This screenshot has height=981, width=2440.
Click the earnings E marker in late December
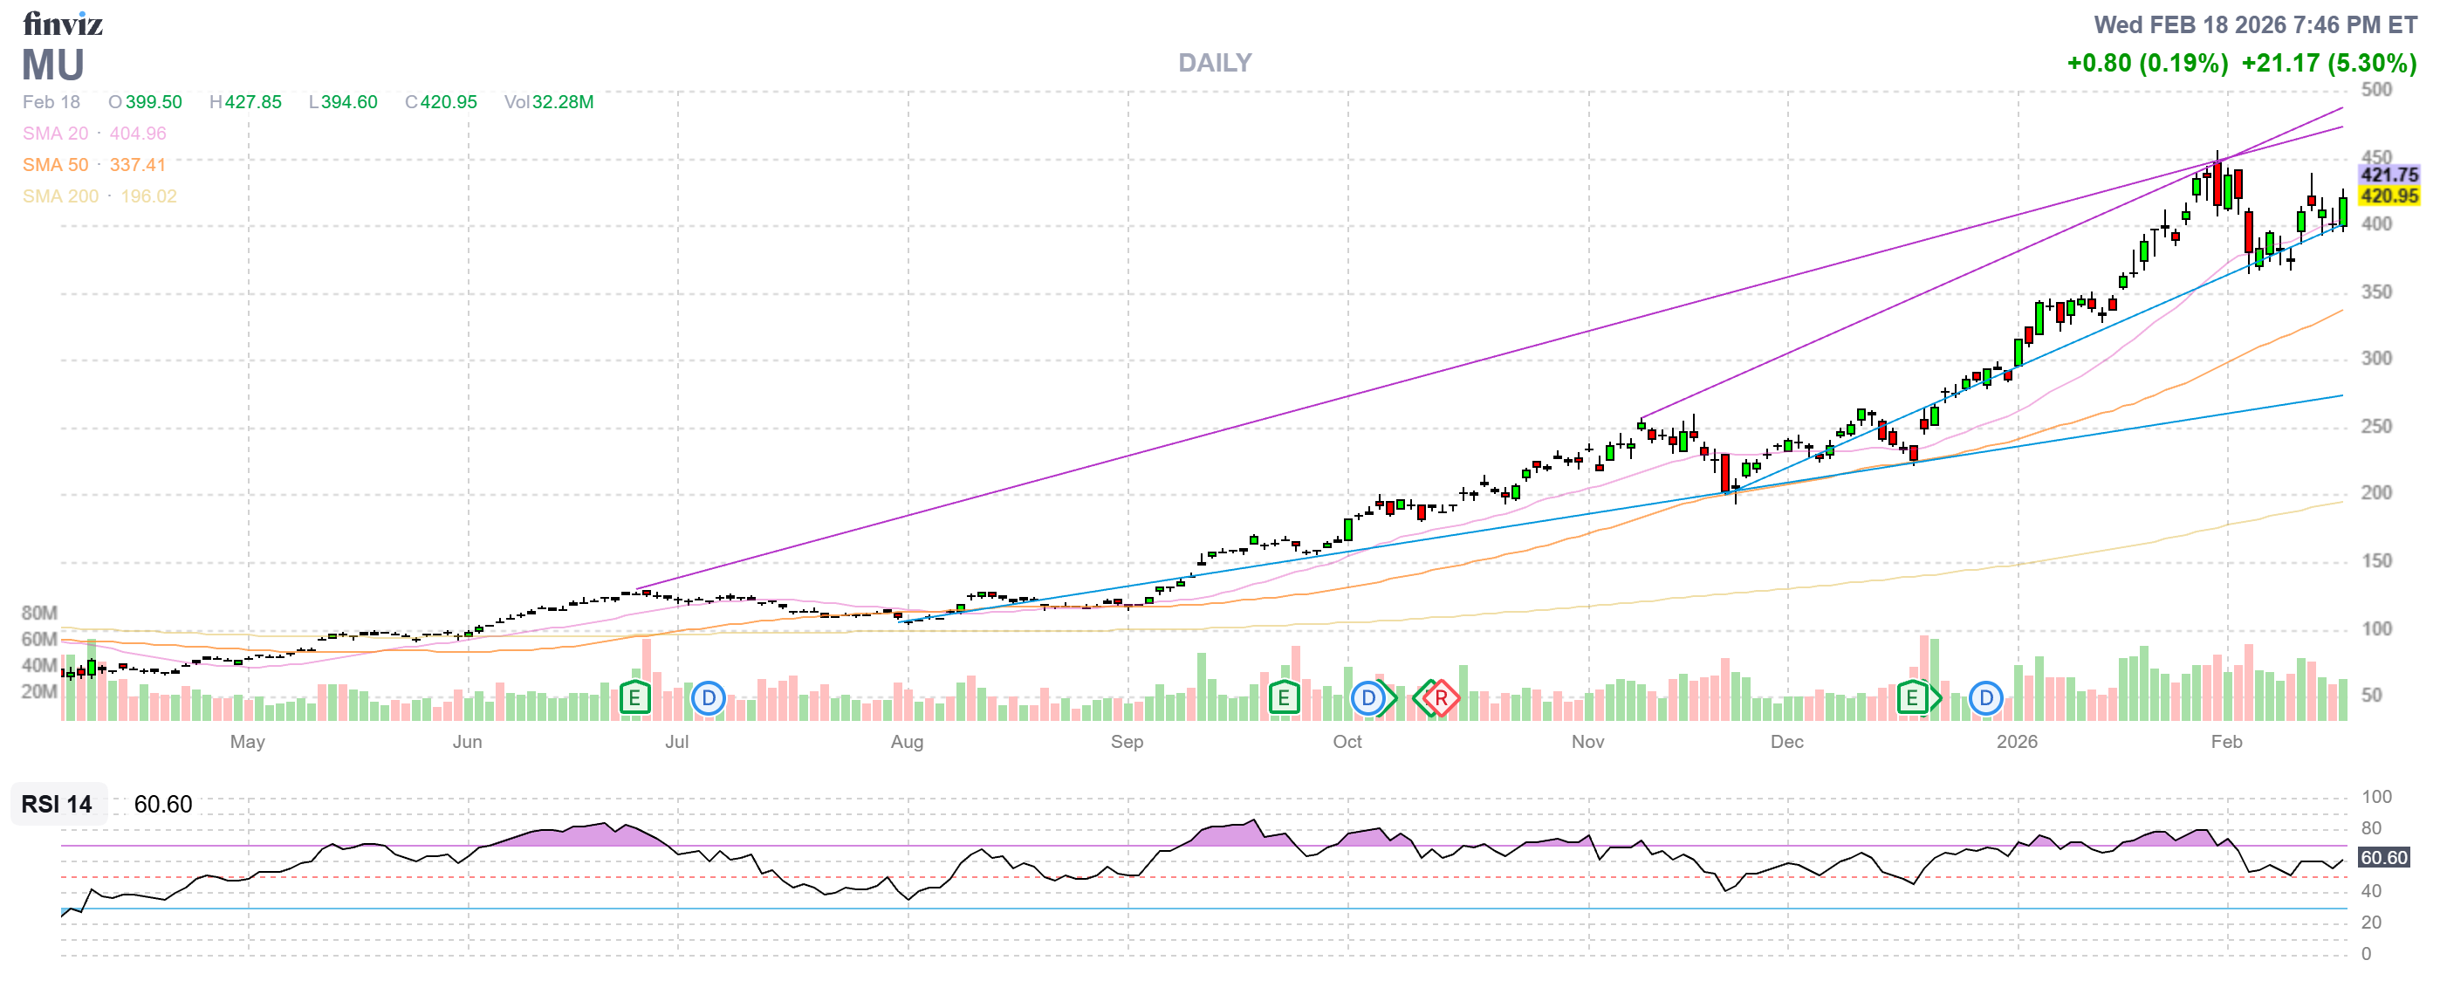[1911, 699]
